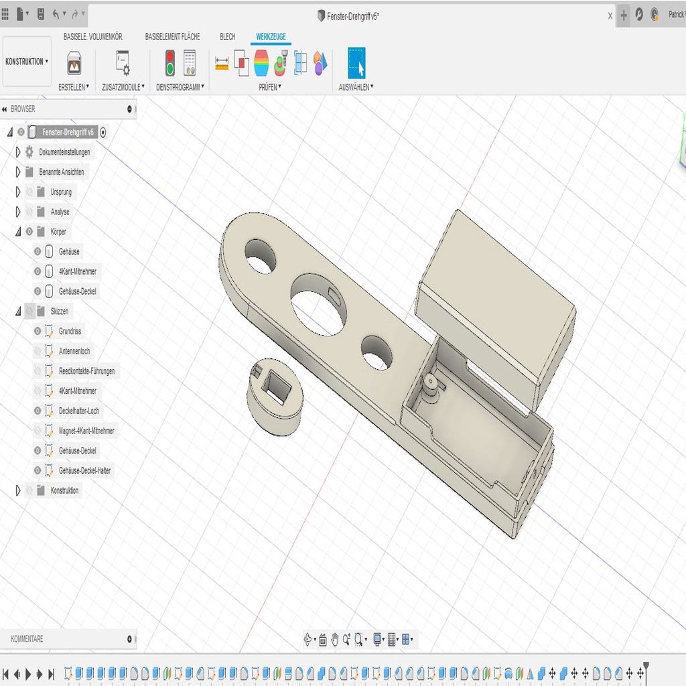Open the Prüfen menu label
686x686 pixels.
(x=270, y=87)
